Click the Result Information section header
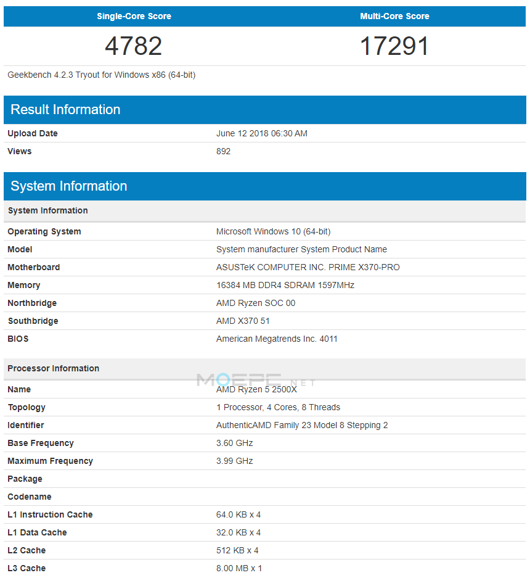This screenshot has height=578, width=530. pos(265,109)
